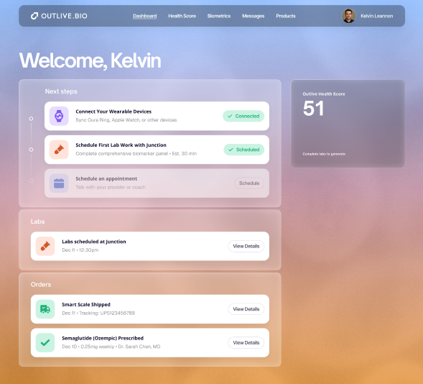Image resolution: width=423 pixels, height=384 pixels.
Task: Click 'Complete labs to generate' text
Action: (324, 154)
